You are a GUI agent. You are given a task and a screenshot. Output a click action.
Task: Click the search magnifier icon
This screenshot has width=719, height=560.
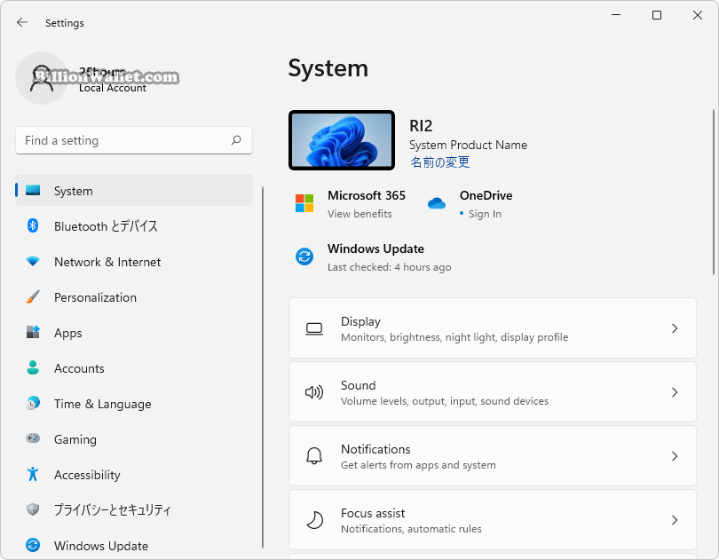tap(236, 140)
